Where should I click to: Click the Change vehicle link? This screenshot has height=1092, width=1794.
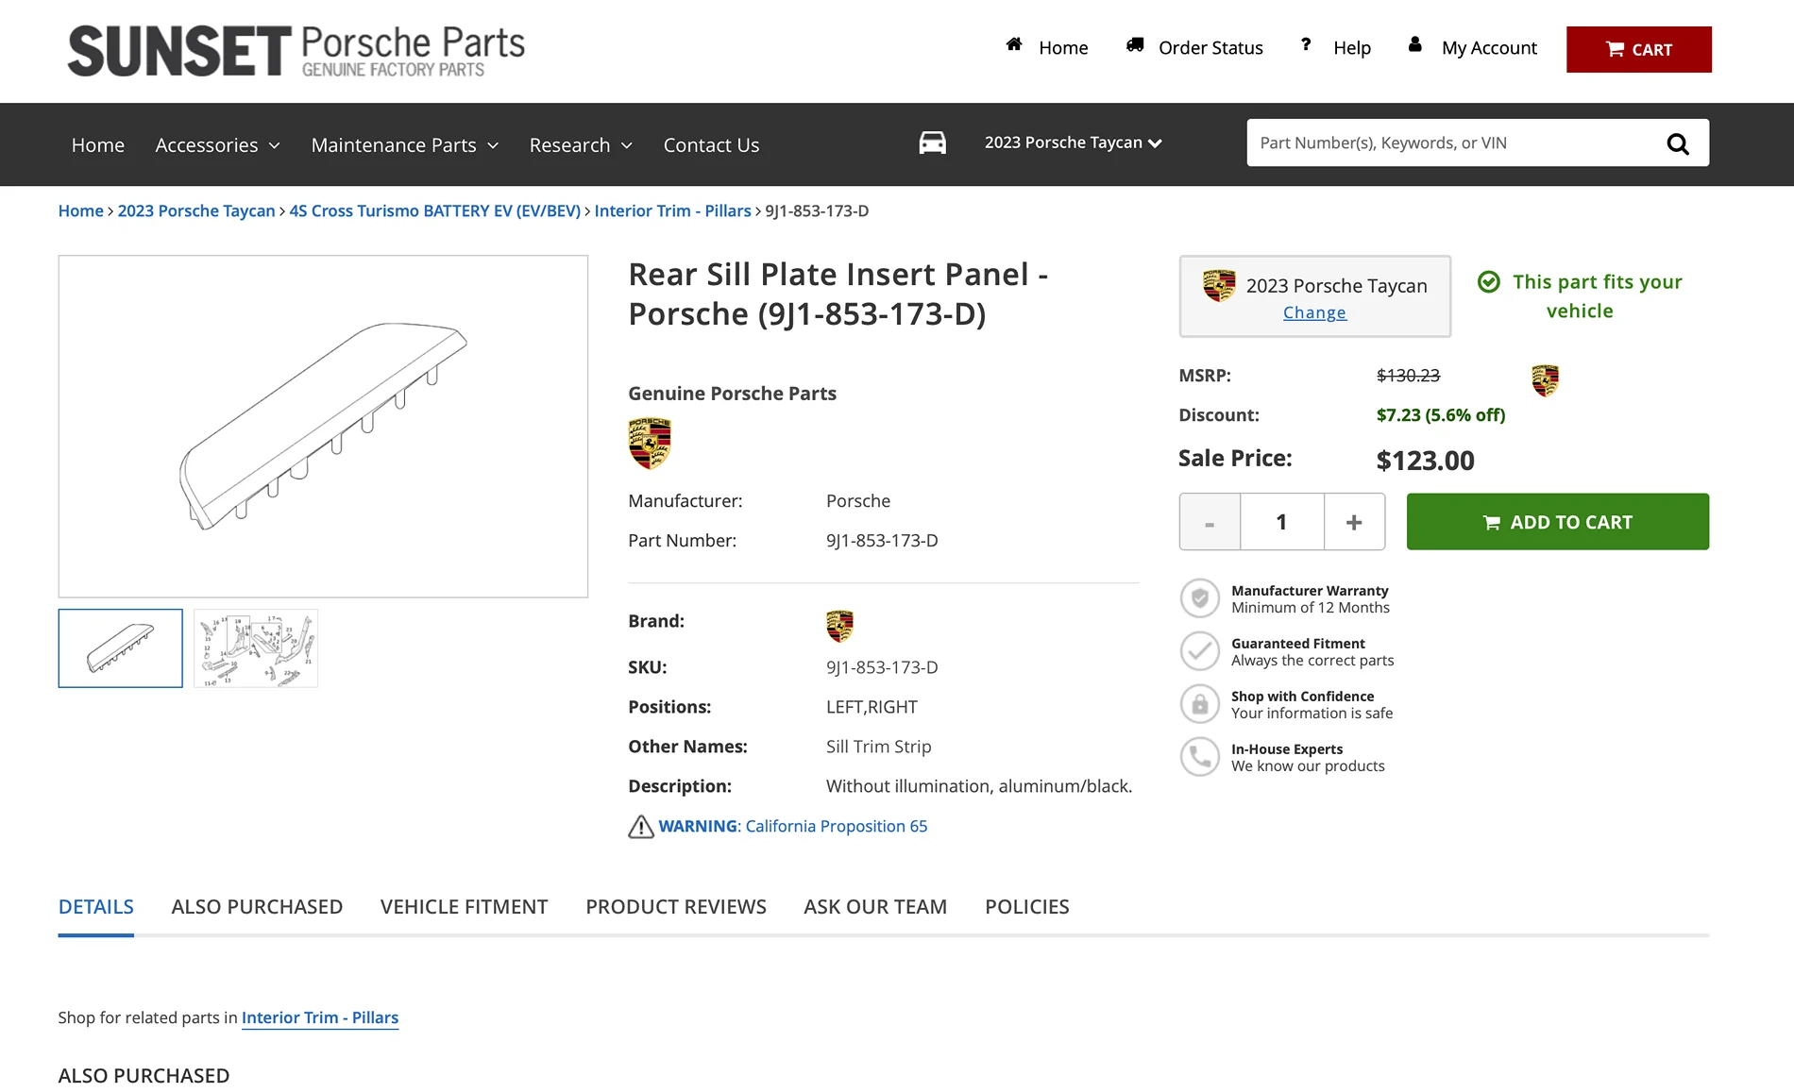tap(1314, 312)
